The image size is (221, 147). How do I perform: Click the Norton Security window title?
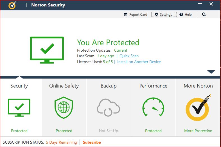tap(48, 5)
